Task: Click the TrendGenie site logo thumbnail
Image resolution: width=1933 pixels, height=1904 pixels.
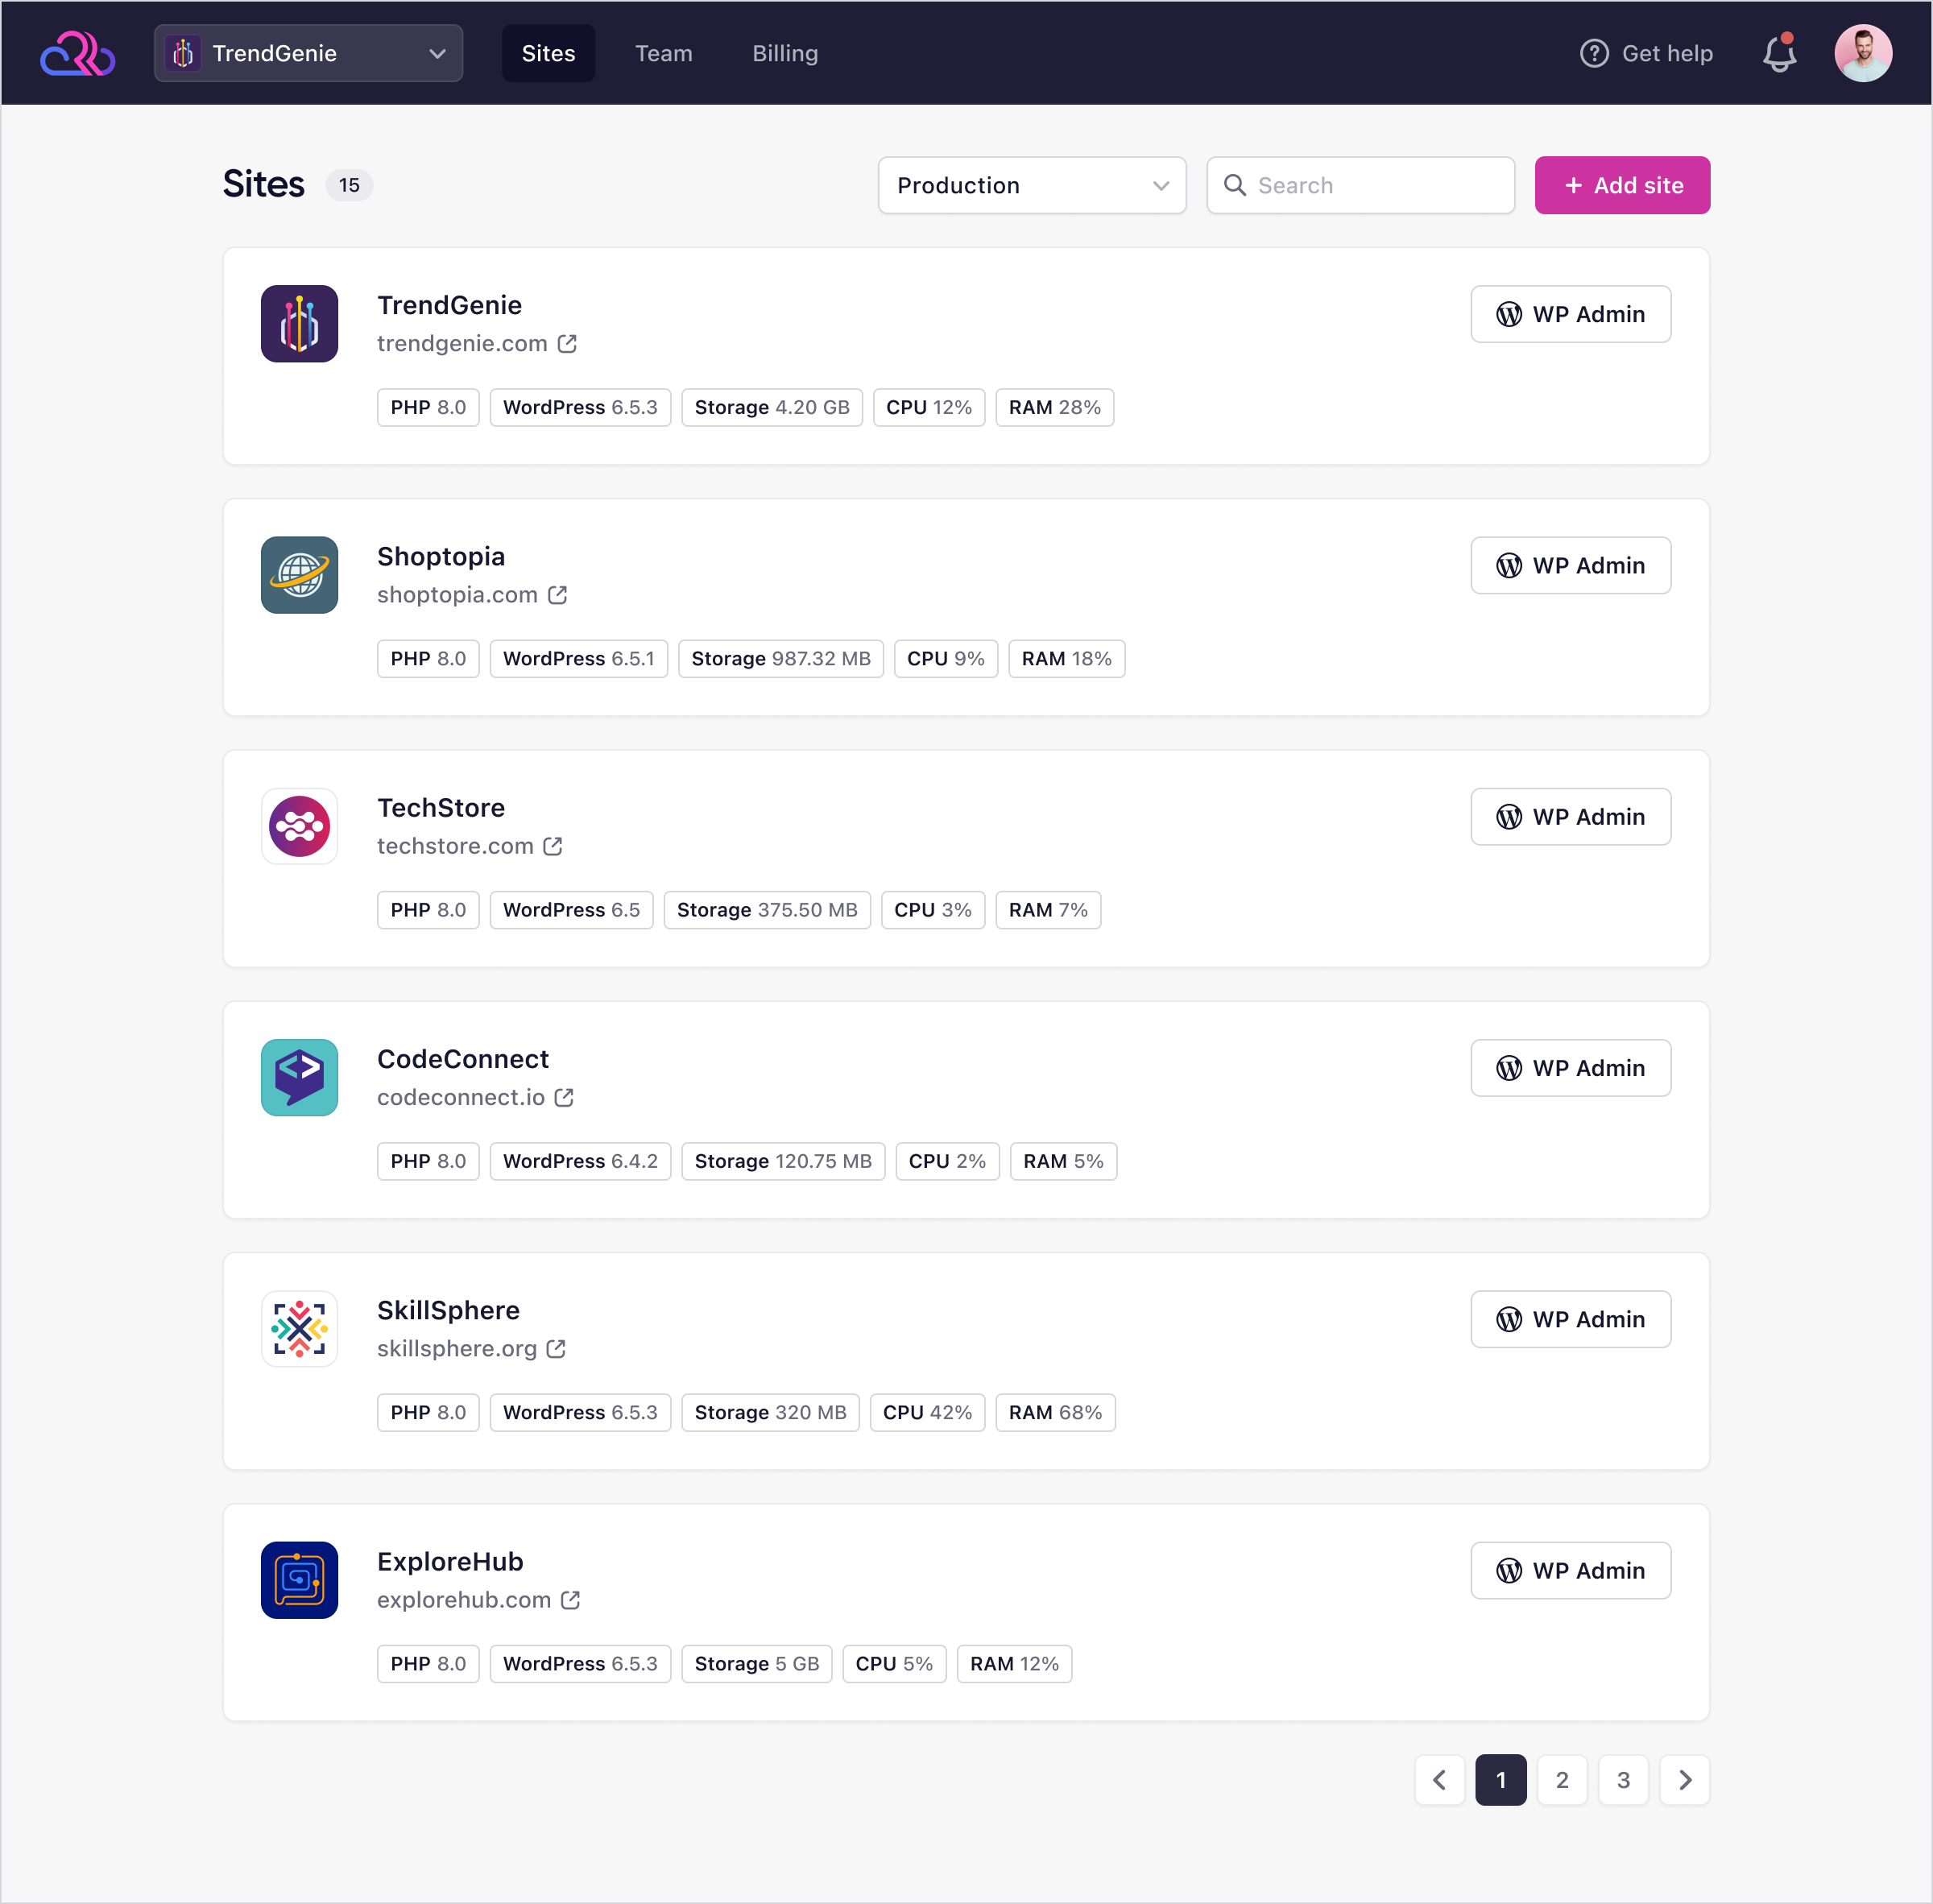Action: click(x=299, y=323)
